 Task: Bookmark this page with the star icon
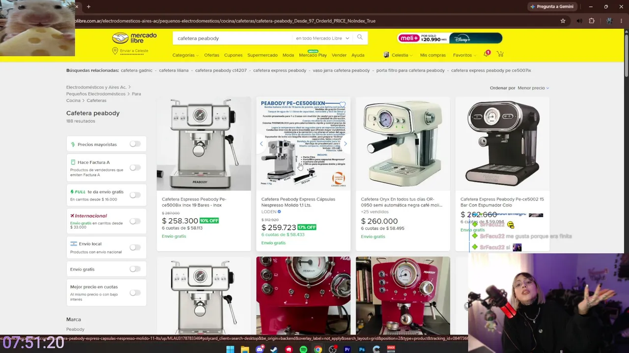[563, 21]
